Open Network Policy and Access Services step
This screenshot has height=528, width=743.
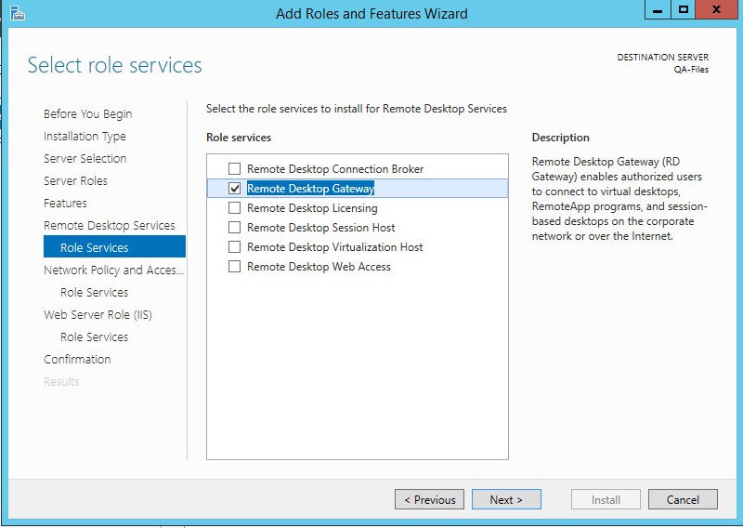tap(113, 271)
